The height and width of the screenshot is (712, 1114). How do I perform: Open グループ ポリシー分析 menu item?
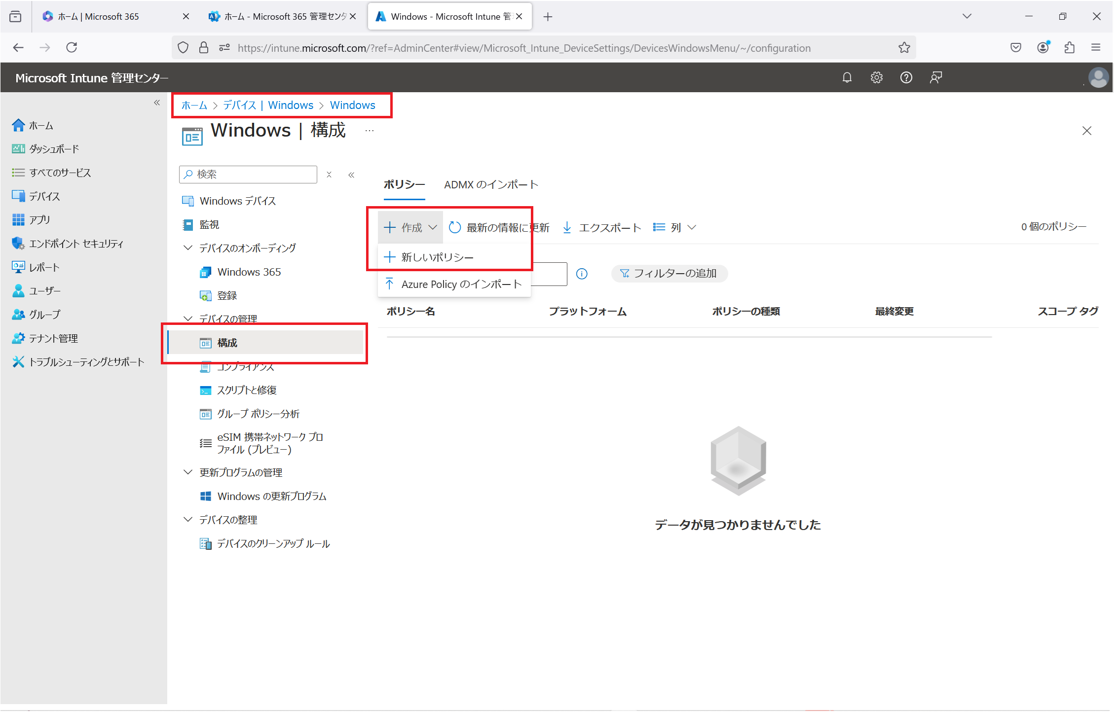(x=250, y=414)
